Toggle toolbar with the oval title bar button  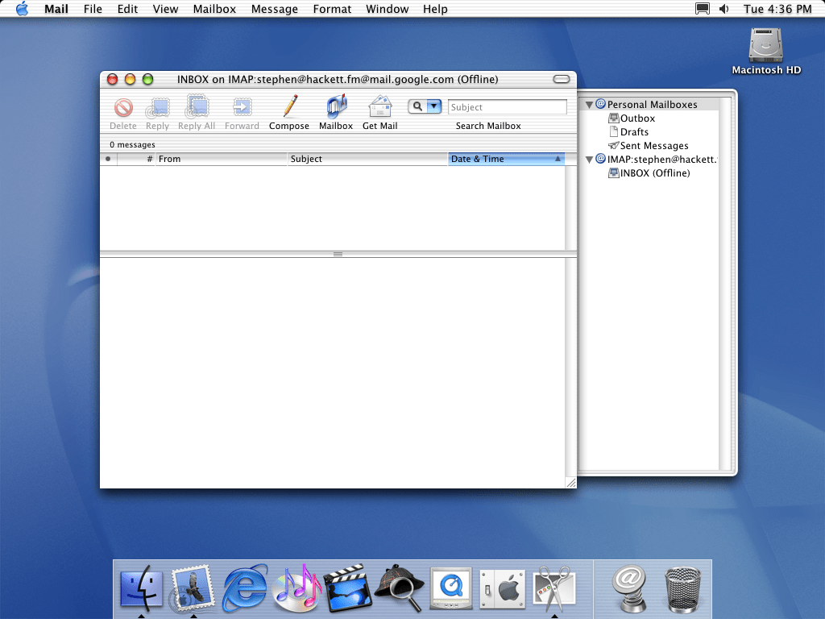(562, 79)
